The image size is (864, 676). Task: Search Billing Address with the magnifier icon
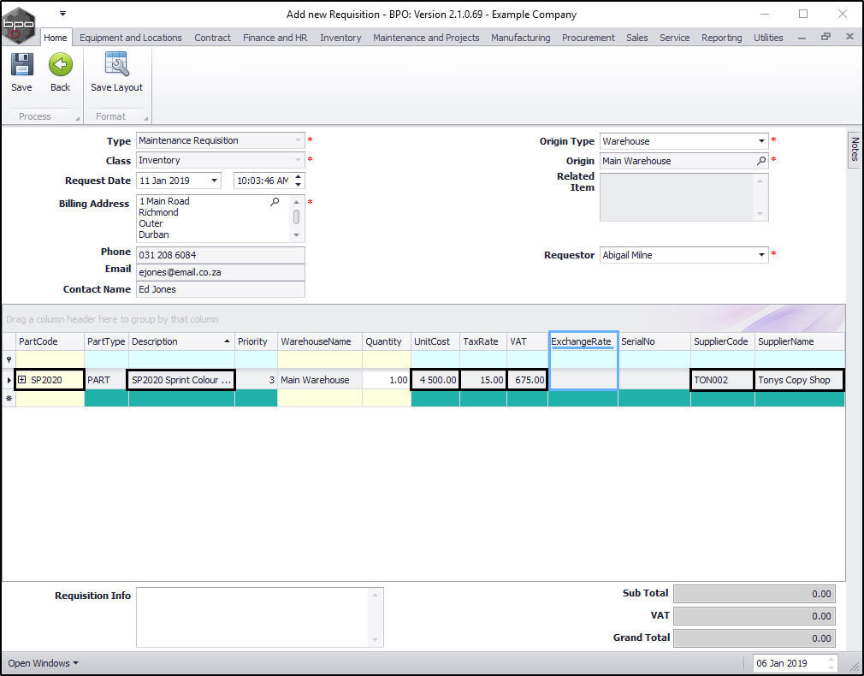(275, 202)
